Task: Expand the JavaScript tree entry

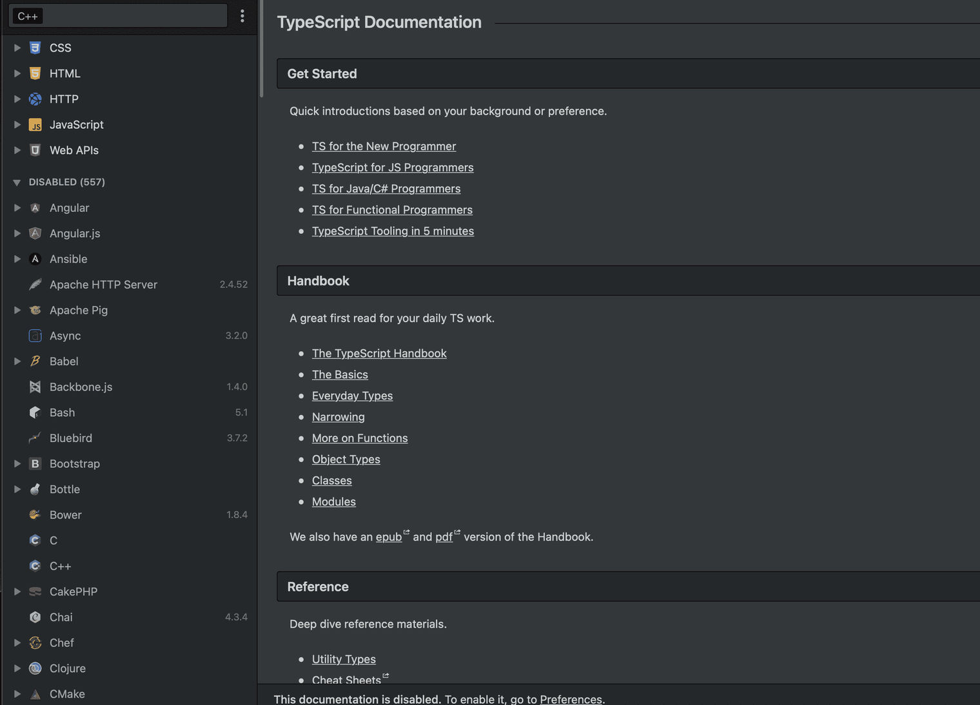Action: [17, 125]
